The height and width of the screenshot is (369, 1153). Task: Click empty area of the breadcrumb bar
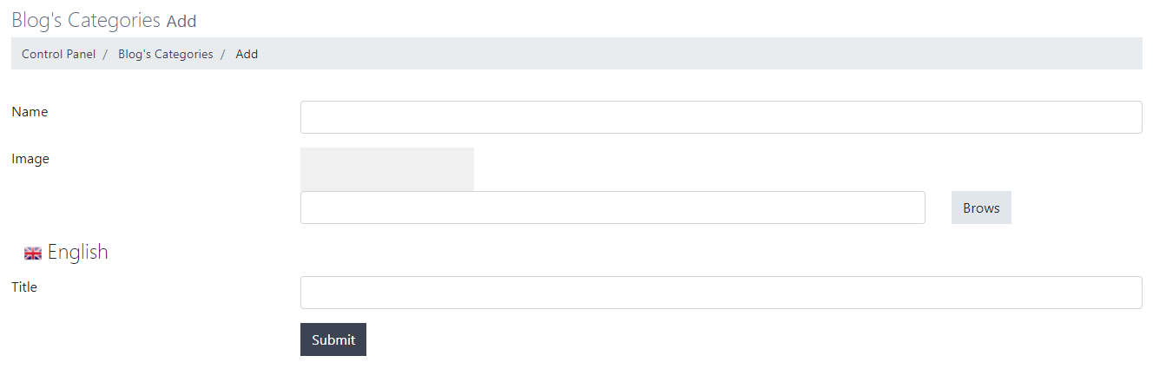(695, 54)
